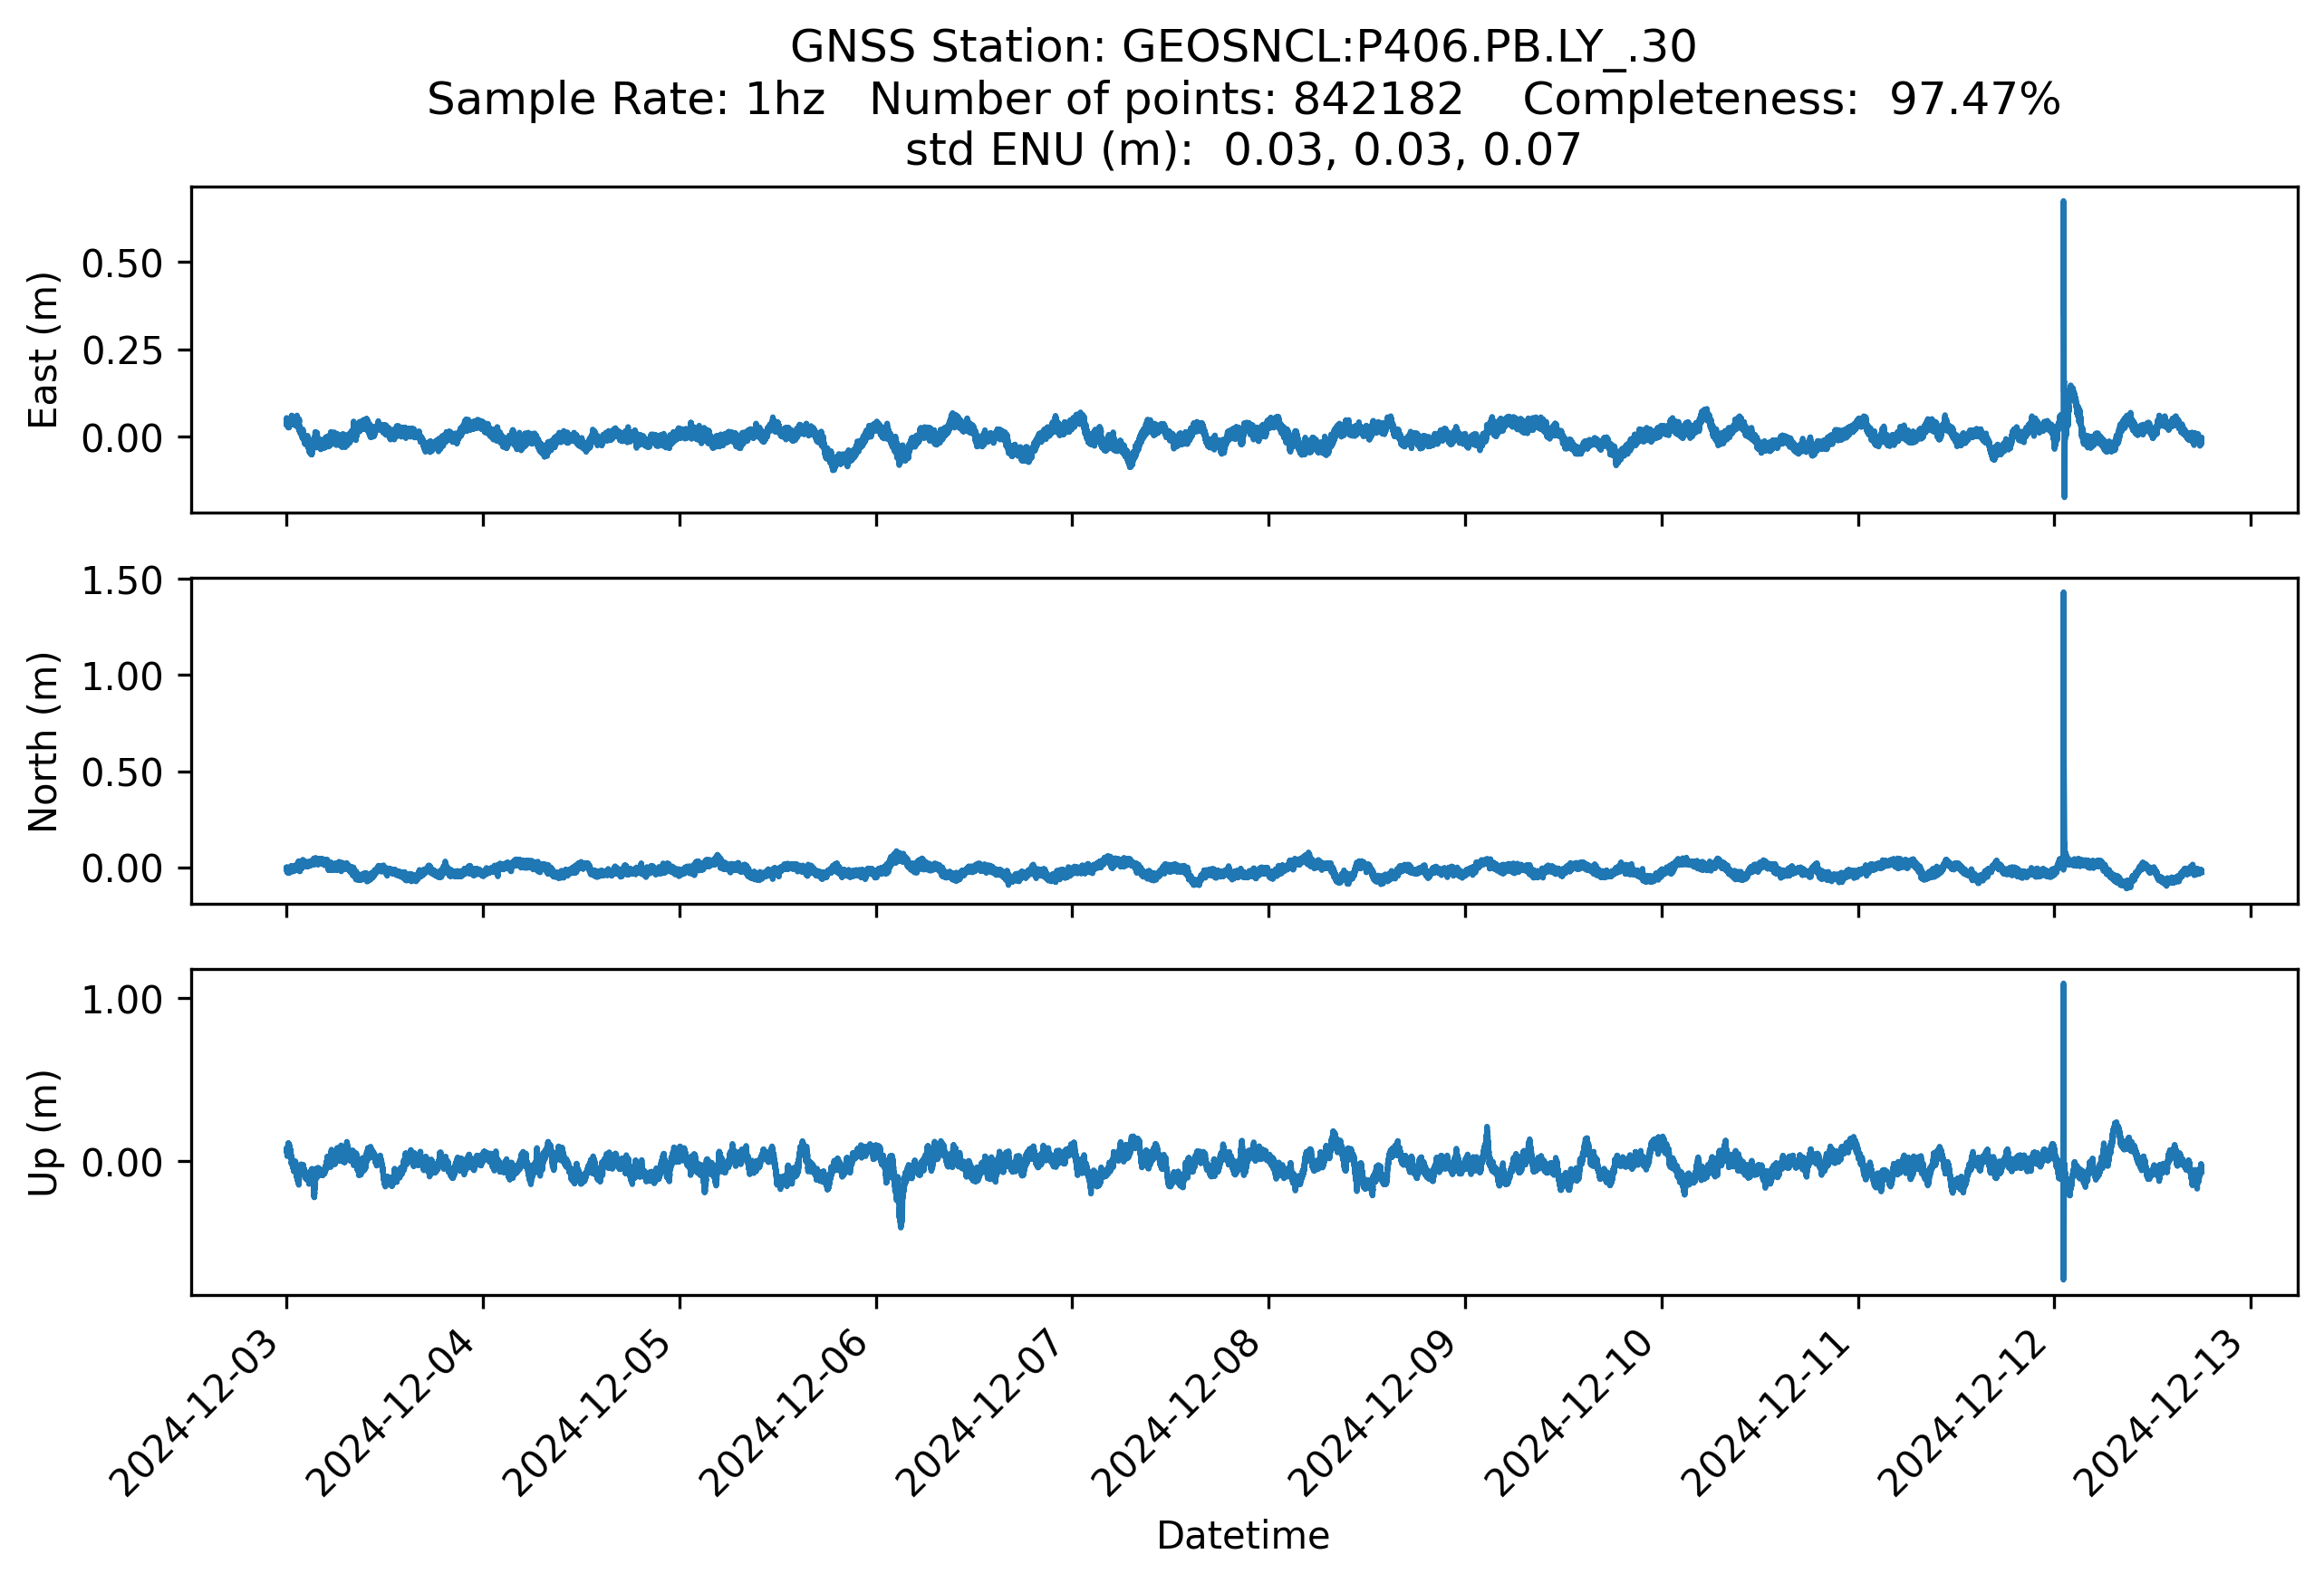Viewport: 2324px width, 1583px height.
Task: Click the 0.50 tick on East axis
Action: click(121, 264)
